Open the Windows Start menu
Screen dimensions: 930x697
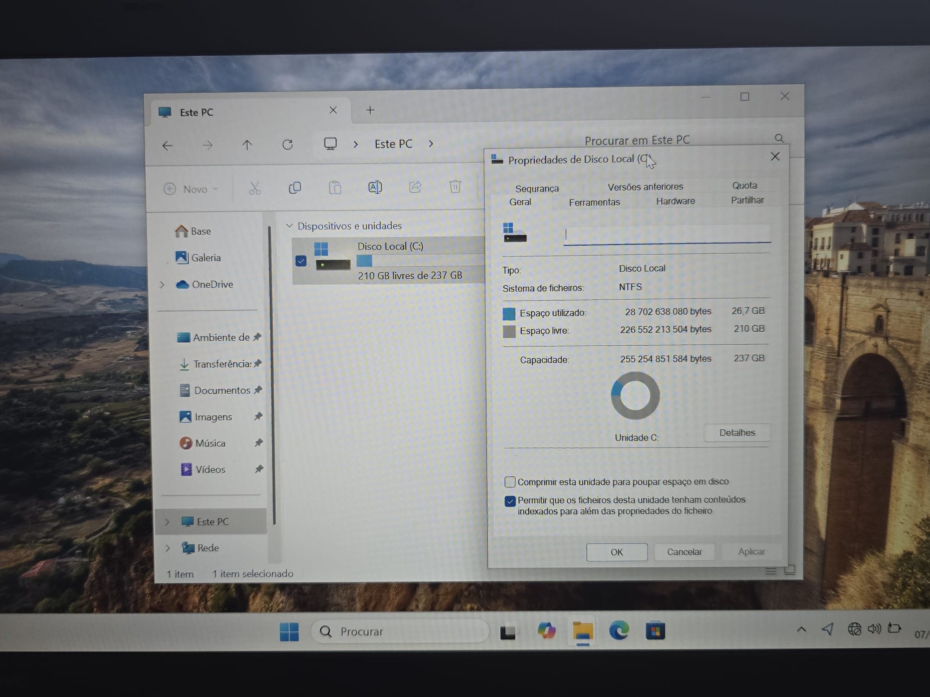[x=289, y=631]
